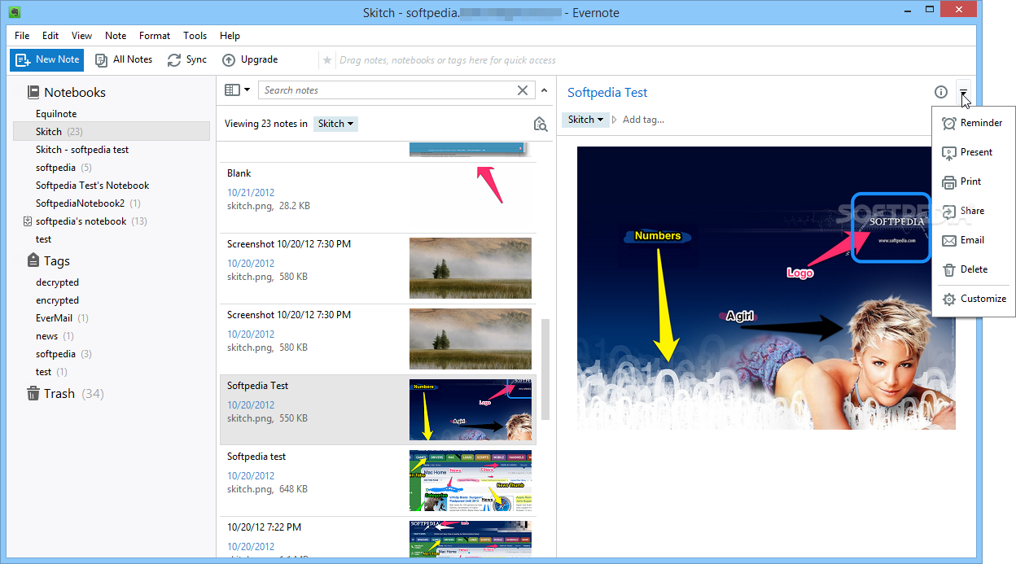This screenshot has height=564, width=1016.
Task: Open the Edit menu
Action: [50, 36]
